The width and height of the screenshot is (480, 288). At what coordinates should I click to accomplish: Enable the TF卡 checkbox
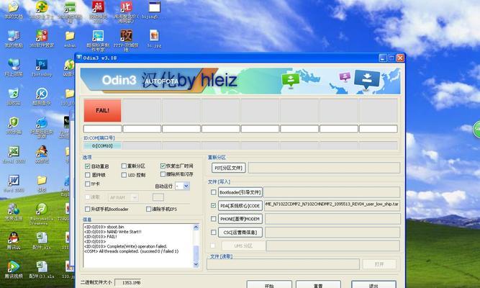88,184
